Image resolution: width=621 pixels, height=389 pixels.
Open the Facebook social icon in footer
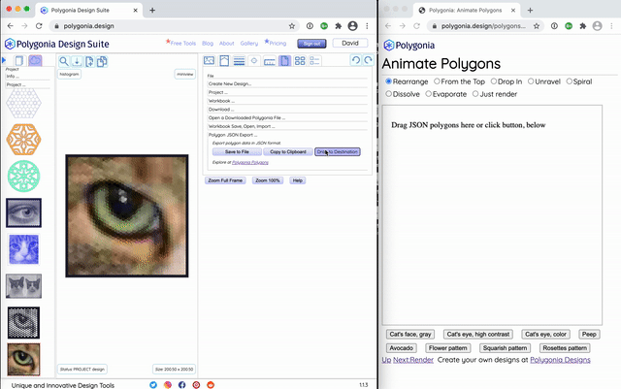(x=181, y=385)
